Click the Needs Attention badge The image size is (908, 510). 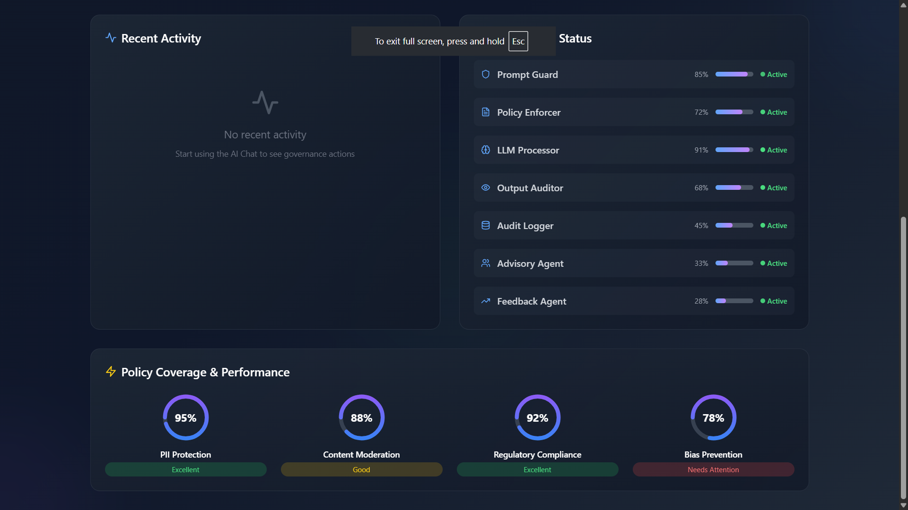[x=713, y=469]
